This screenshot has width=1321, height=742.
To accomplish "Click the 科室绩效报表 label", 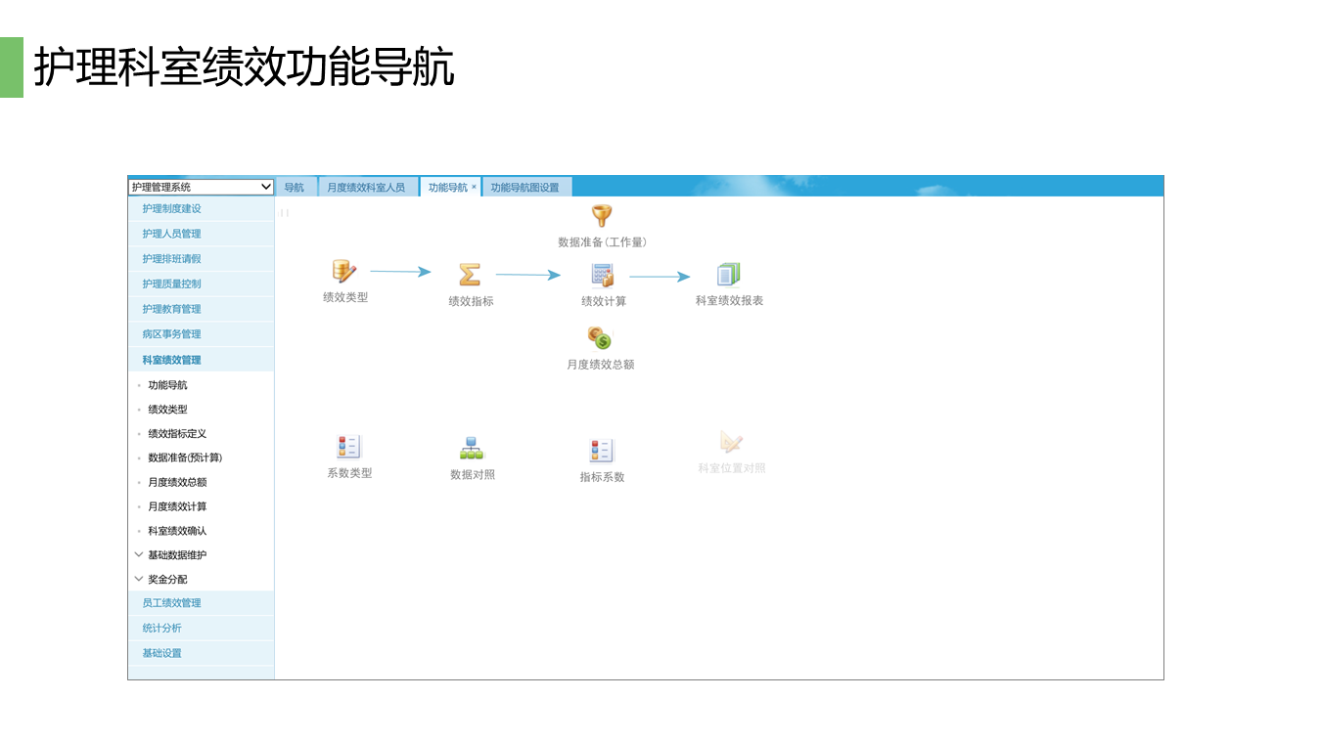I will (x=729, y=300).
